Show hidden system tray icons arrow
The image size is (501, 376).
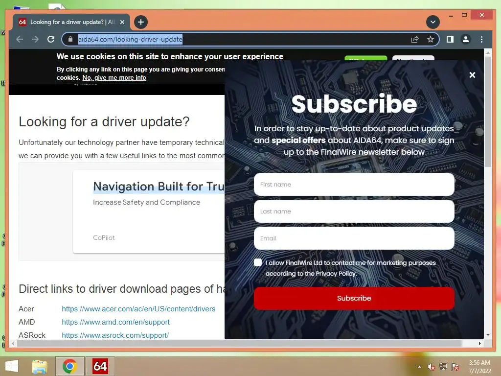419,367
